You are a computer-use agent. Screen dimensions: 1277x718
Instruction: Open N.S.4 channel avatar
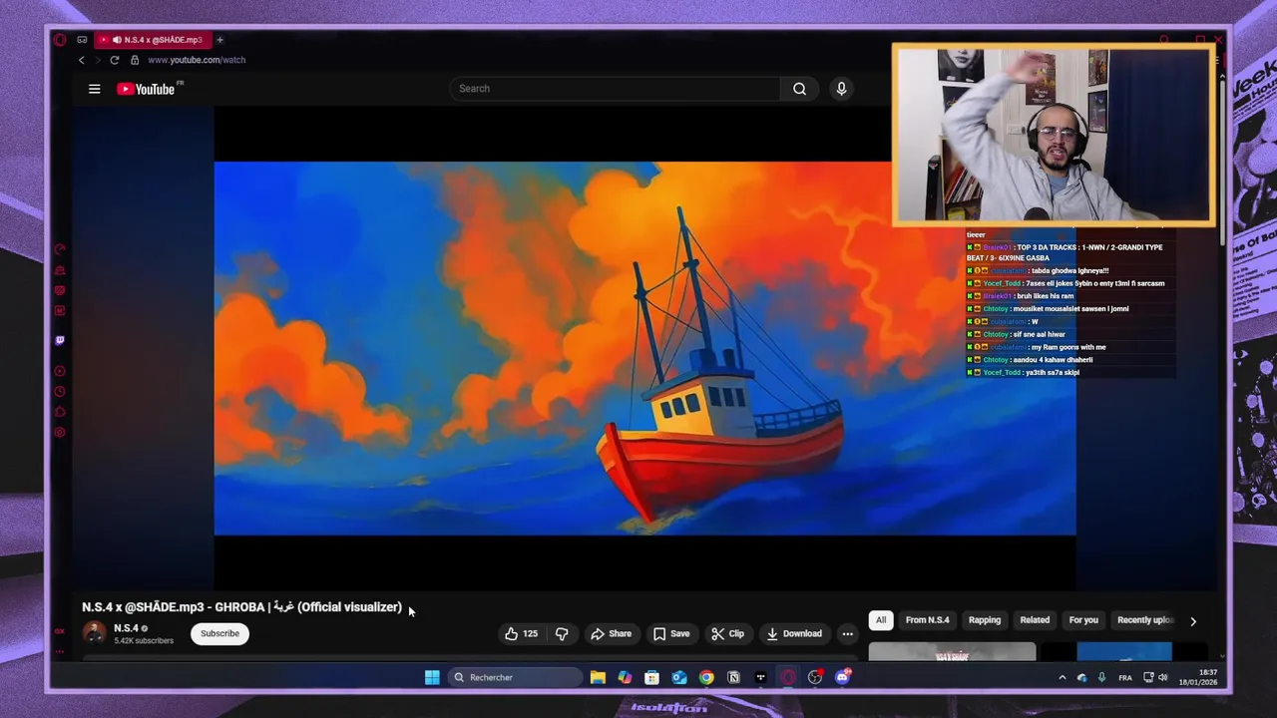tap(94, 633)
